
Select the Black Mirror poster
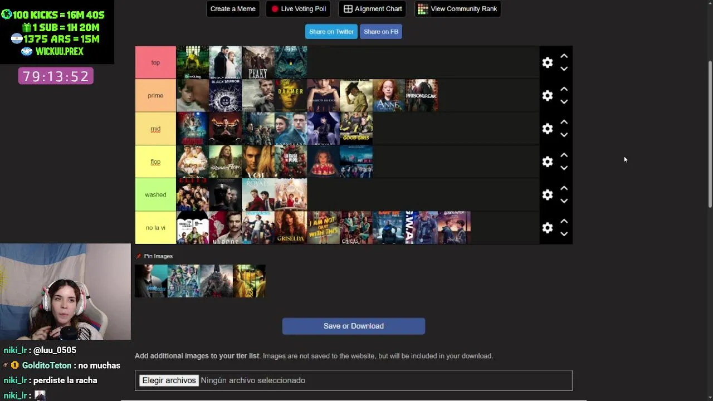pyautogui.click(x=225, y=96)
